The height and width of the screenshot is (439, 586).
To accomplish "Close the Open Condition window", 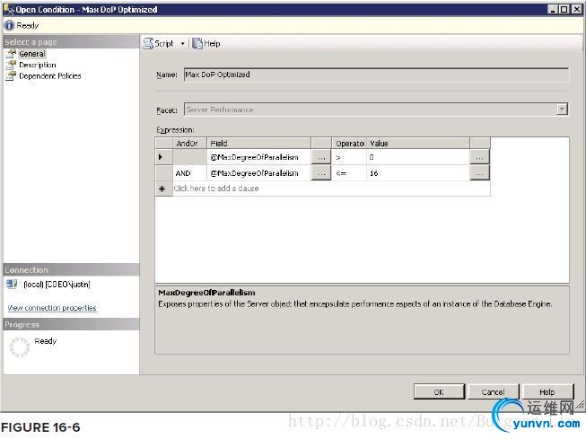I will pyautogui.click(x=576, y=9).
